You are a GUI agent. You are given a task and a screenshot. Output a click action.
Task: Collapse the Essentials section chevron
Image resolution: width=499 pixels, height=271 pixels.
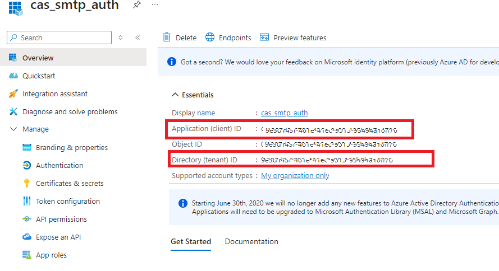[x=175, y=95]
